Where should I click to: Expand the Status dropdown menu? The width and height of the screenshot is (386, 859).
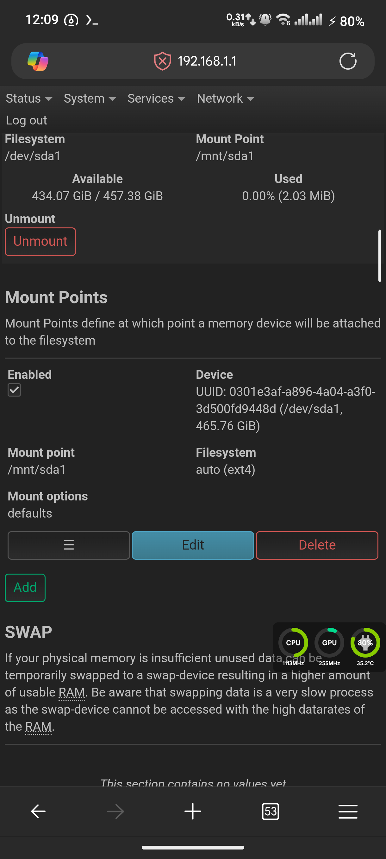pos(29,99)
